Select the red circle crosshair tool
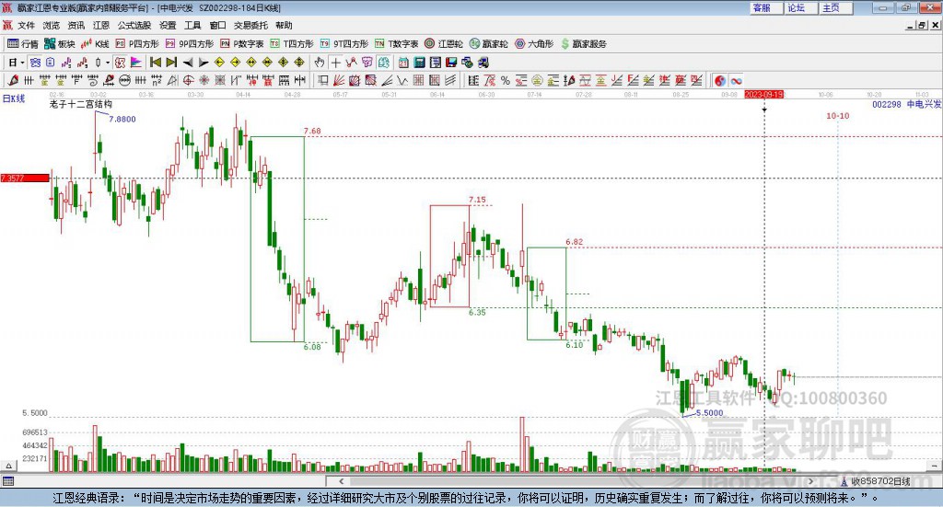Screen dimensions: 943x507 [x=188, y=80]
